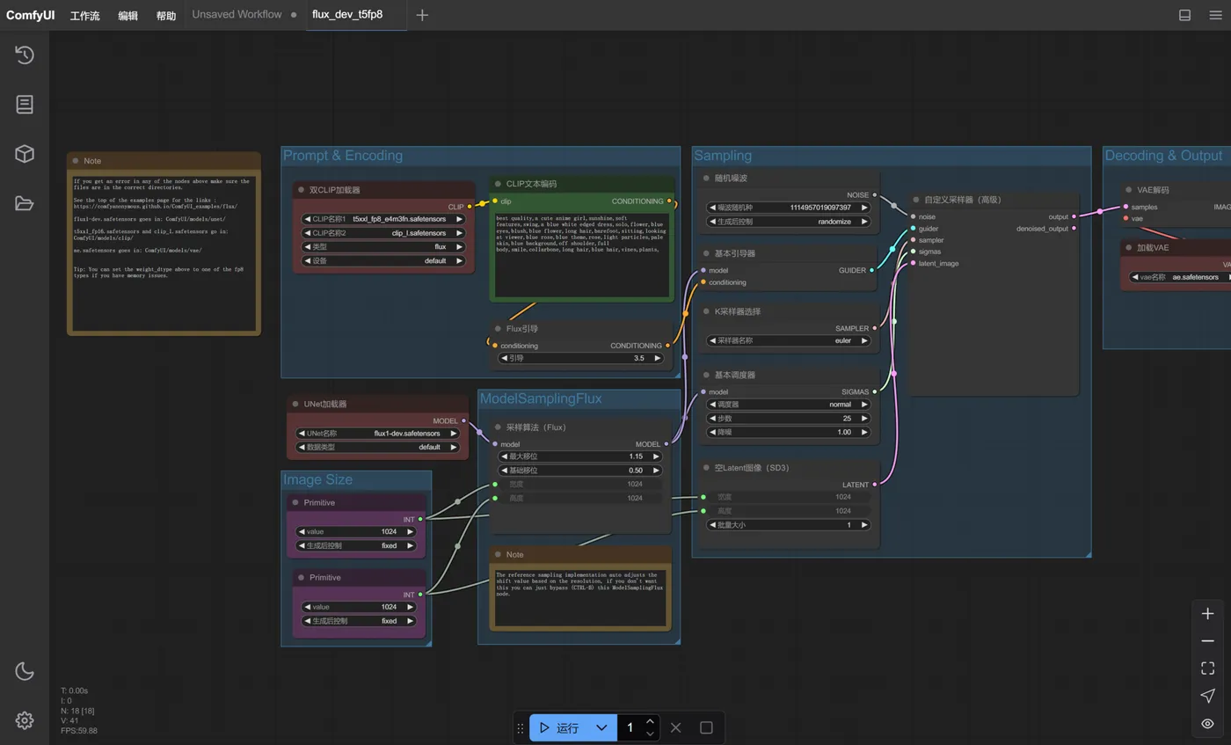Open the model library cube icon
The width and height of the screenshot is (1231, 745).
tap(25, 154)
